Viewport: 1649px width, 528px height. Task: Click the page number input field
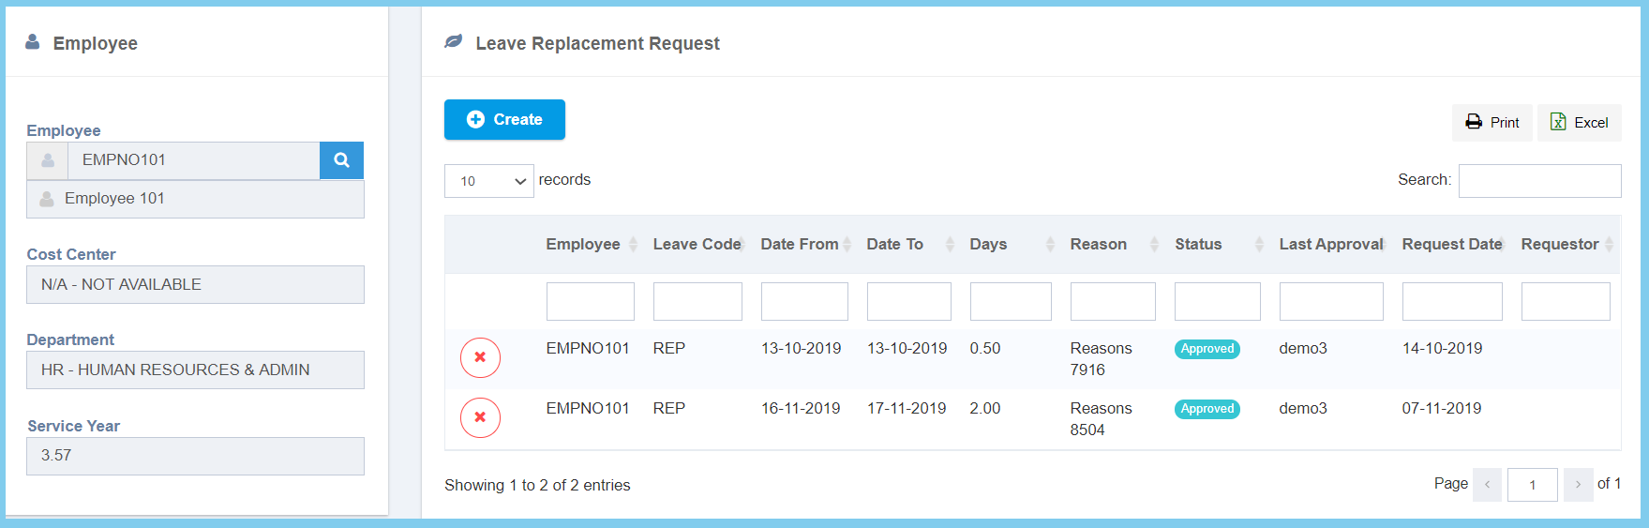pos(1532,485)
